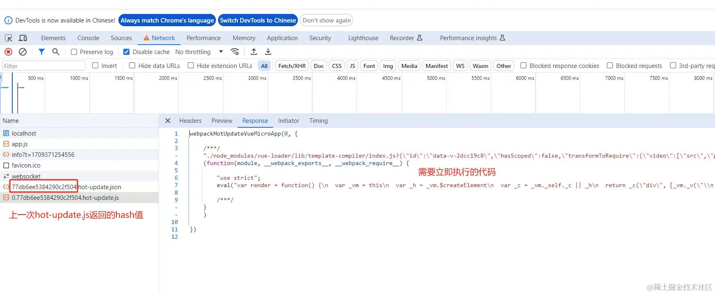Export HAR file download icon
715x294 pixels.
[x=268, y=52]
